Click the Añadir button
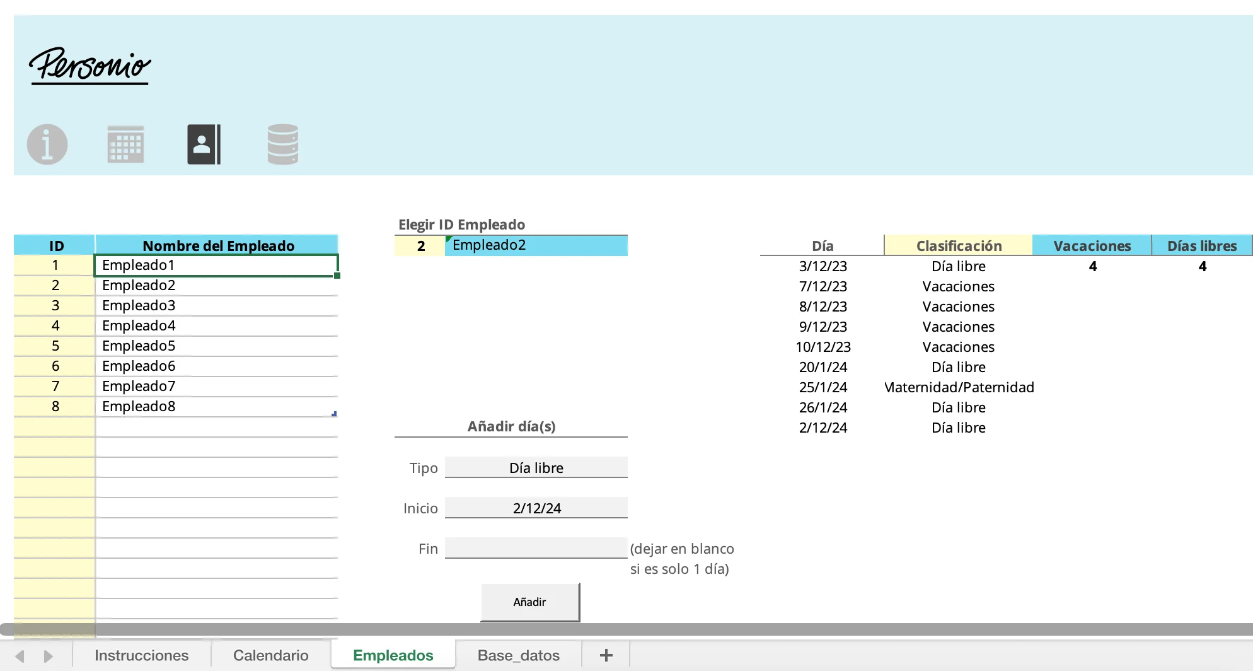The image size is (1253, 671). 529,602
